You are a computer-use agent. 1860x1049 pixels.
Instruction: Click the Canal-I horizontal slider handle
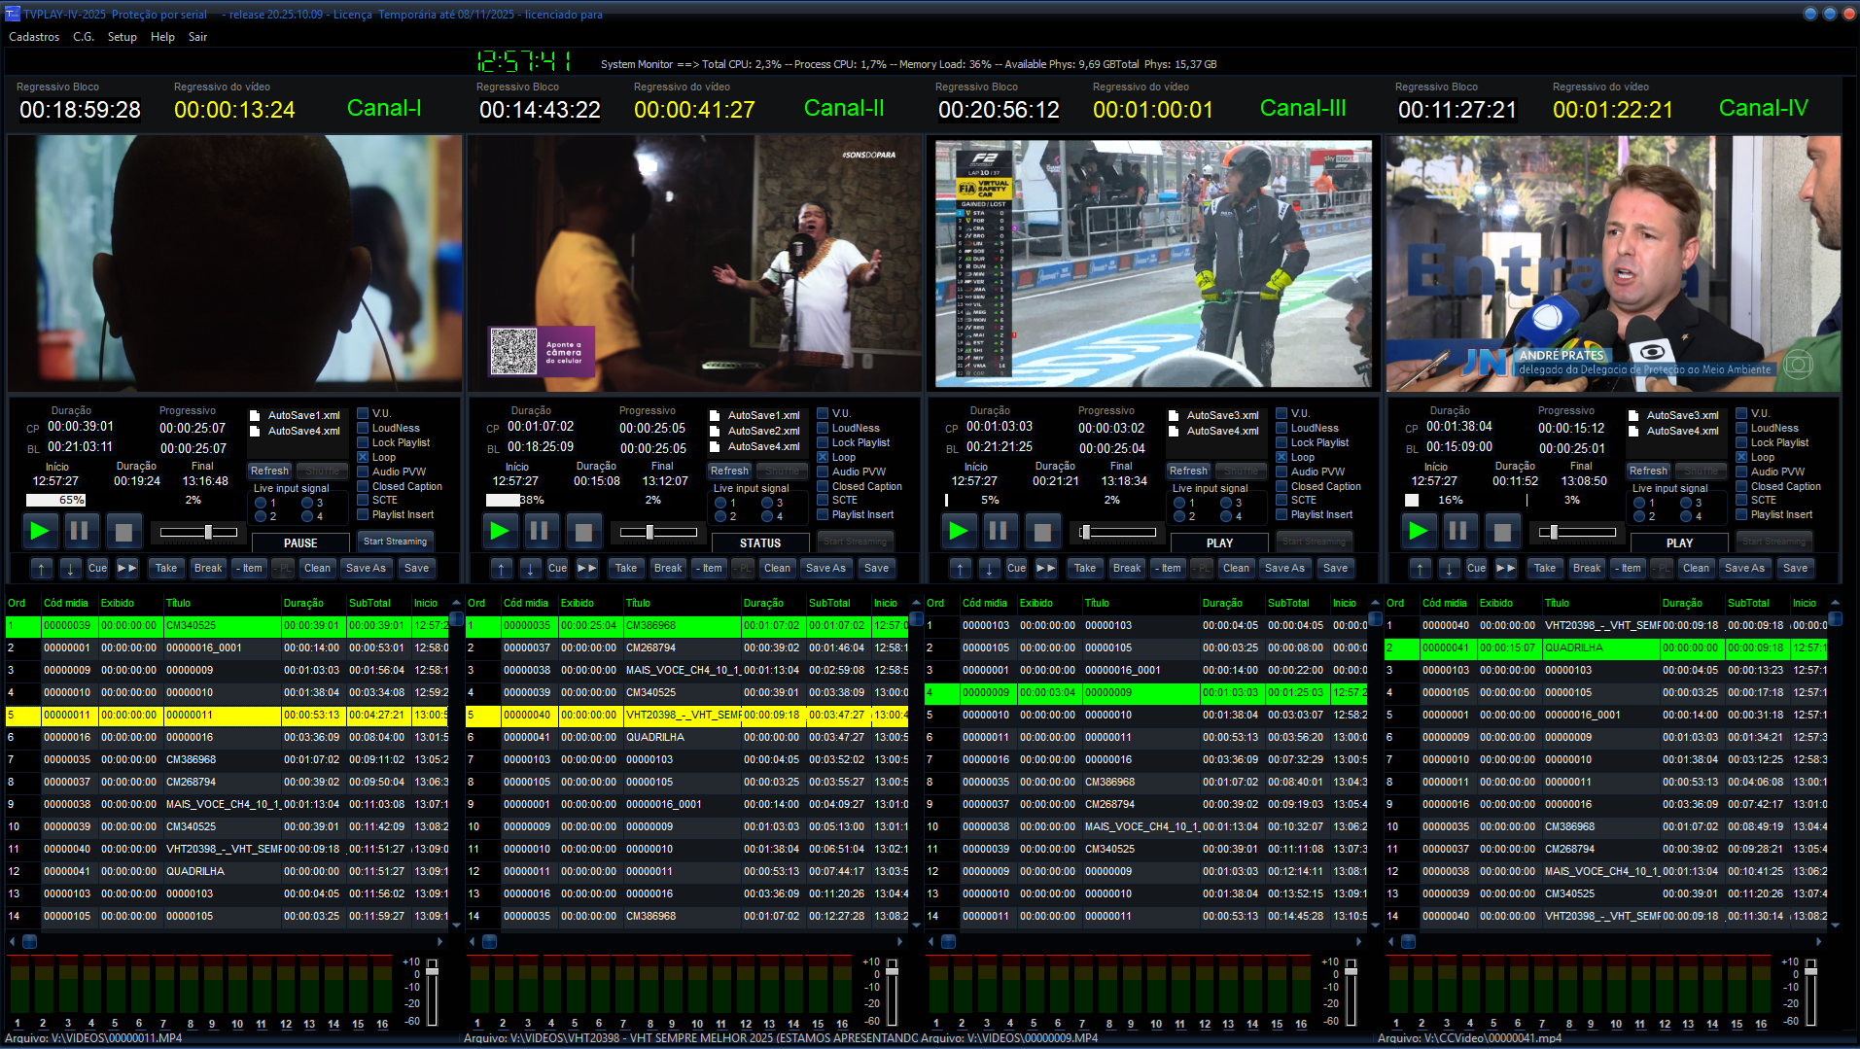(208, 532)
